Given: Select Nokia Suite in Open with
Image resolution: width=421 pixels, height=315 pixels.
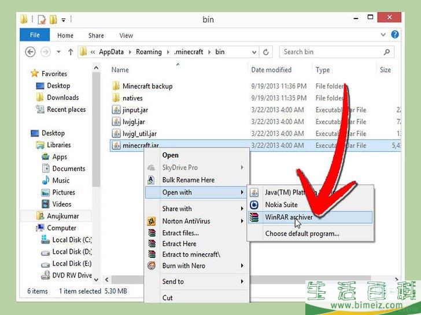Looking at the screenshot, I should [x=281, y=205].
